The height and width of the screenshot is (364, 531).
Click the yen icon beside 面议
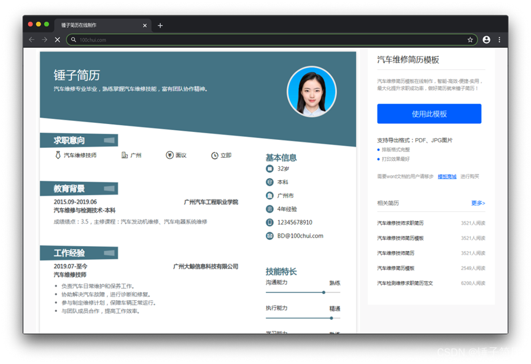click(x=169, y=155)
